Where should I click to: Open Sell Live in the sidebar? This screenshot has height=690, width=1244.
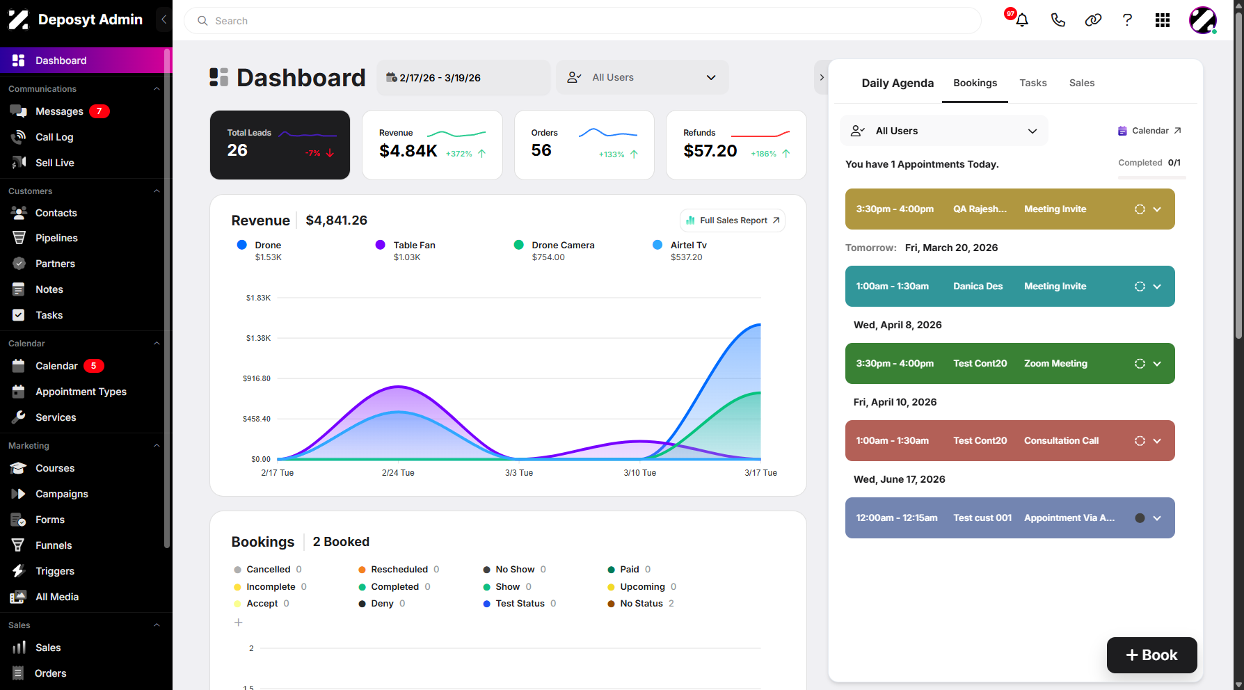click(54, 163)
